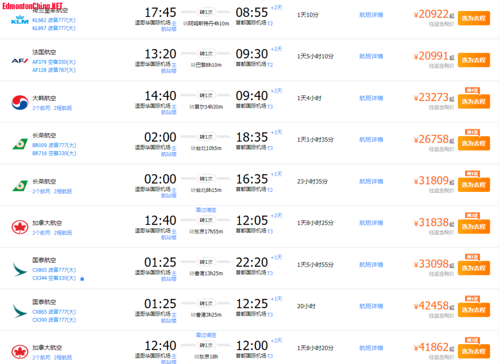Open 航班详情 for the KLM 17:45 flight
499x364 pixels.
(371, 15)
